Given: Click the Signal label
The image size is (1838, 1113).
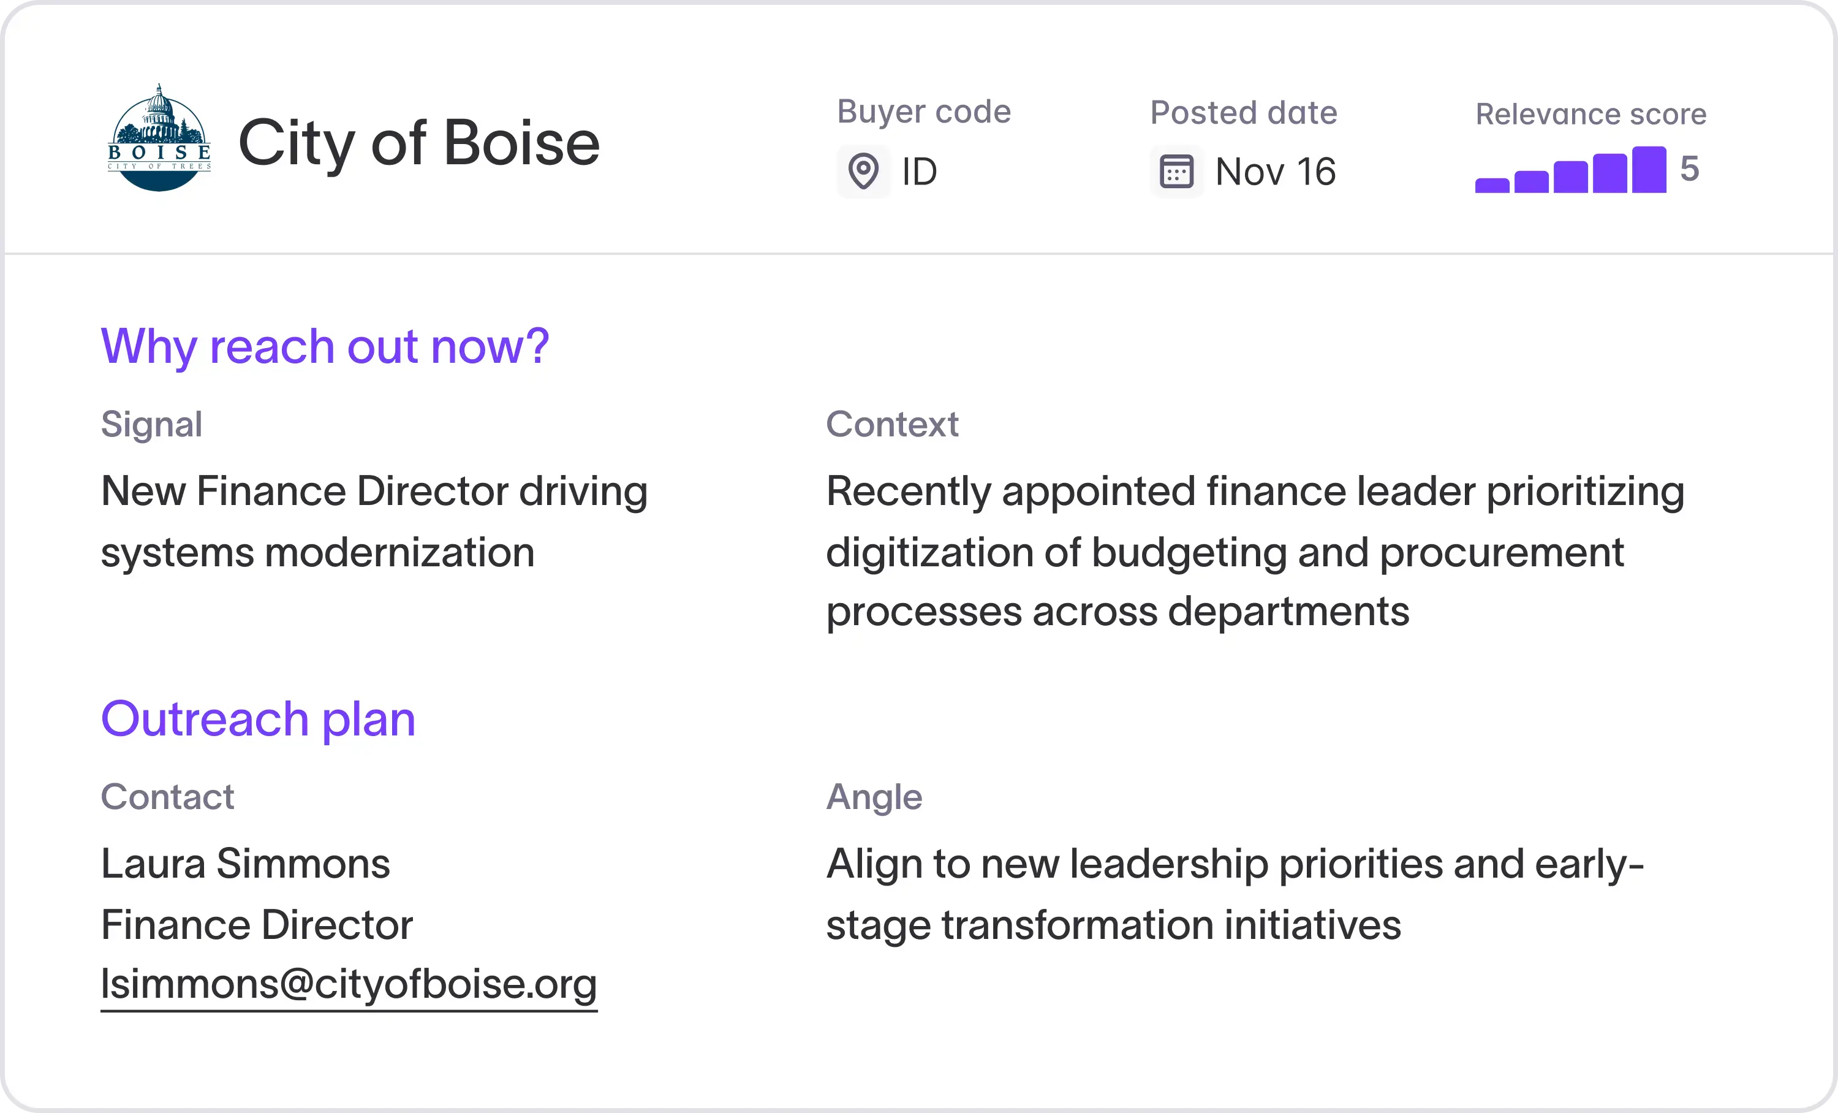Looking at the screenshot, I should pyautogui.click(x=151, y=425).
